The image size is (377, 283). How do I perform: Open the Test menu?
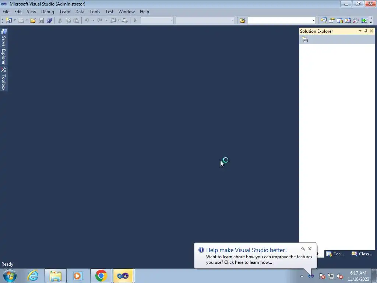109,11
